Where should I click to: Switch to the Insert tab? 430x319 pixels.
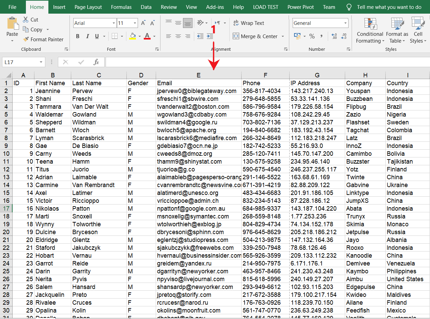tap(59, 7)
